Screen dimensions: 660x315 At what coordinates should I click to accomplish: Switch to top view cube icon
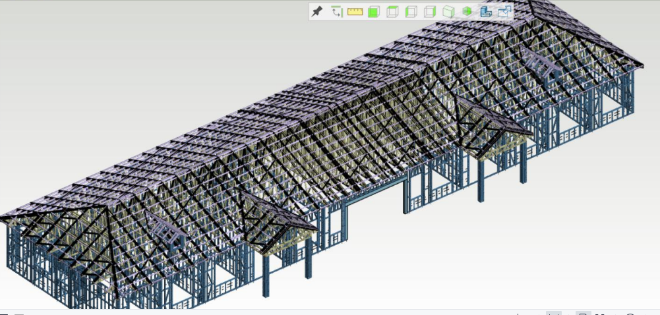(x=392, y=12)
